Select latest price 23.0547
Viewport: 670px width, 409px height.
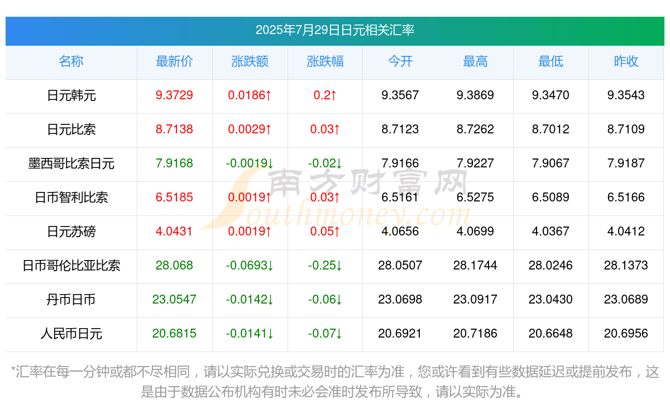coord(175,300)
